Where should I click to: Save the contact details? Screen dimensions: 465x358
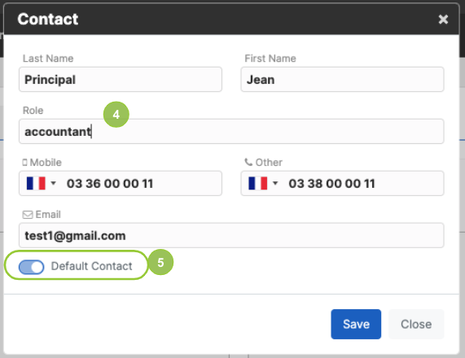[x=356, y=324]
